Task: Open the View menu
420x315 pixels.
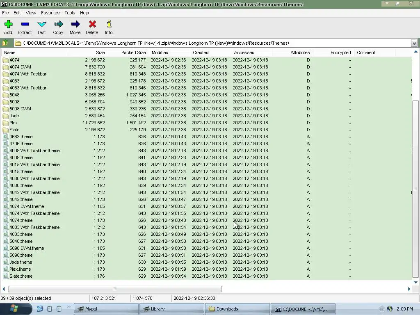Action: (31, 13)
